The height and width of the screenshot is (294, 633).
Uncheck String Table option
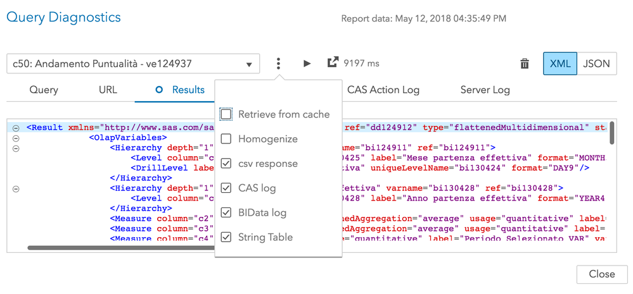point(226,238)
